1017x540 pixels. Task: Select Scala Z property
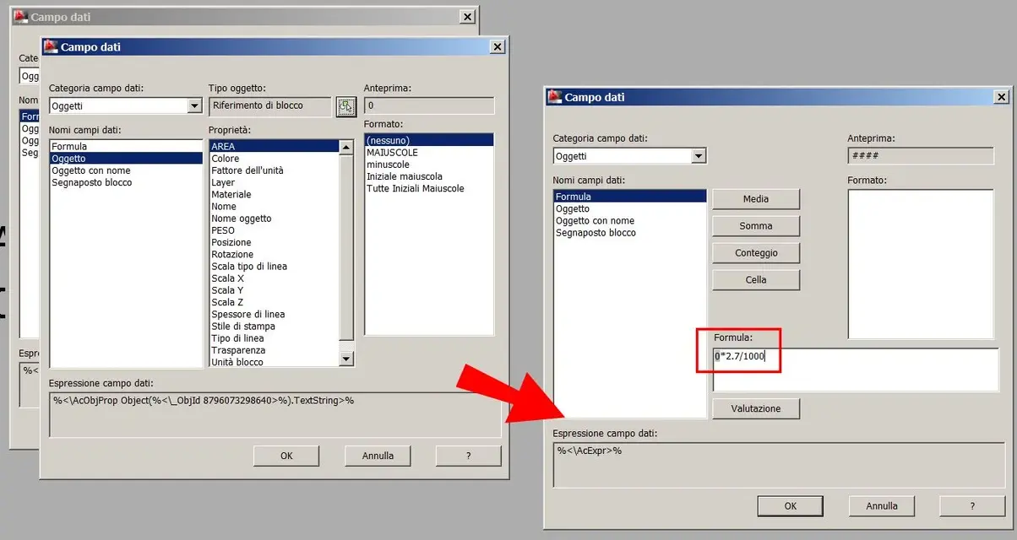point(274,302)
